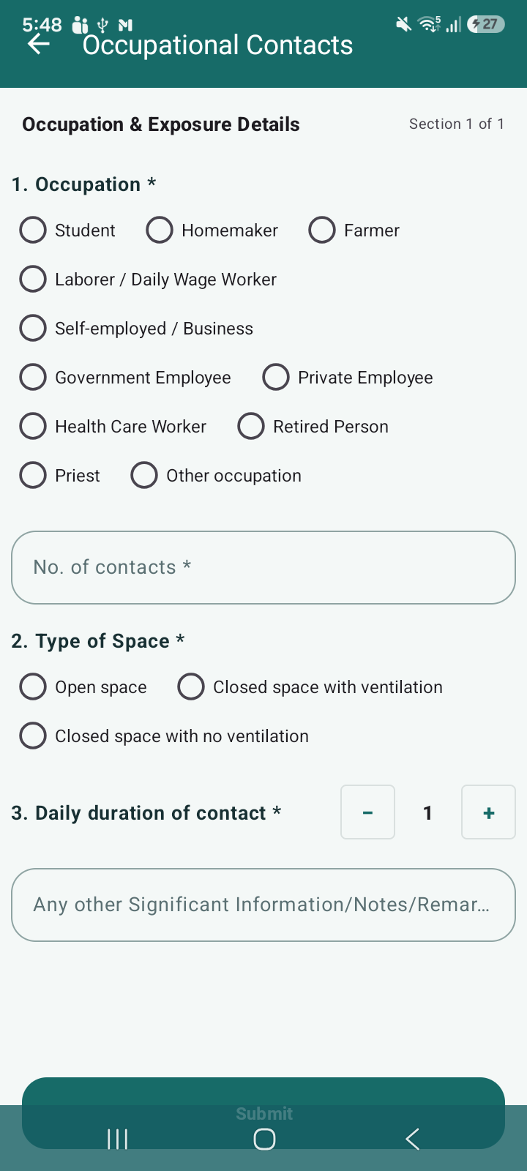Choose Closed space with ventilation
The width and height of the screenshot is (527, 1171).
[310, 686]
